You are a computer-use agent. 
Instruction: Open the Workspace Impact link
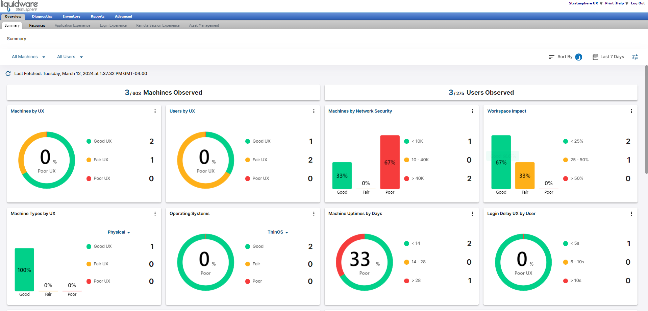[507, 111]
